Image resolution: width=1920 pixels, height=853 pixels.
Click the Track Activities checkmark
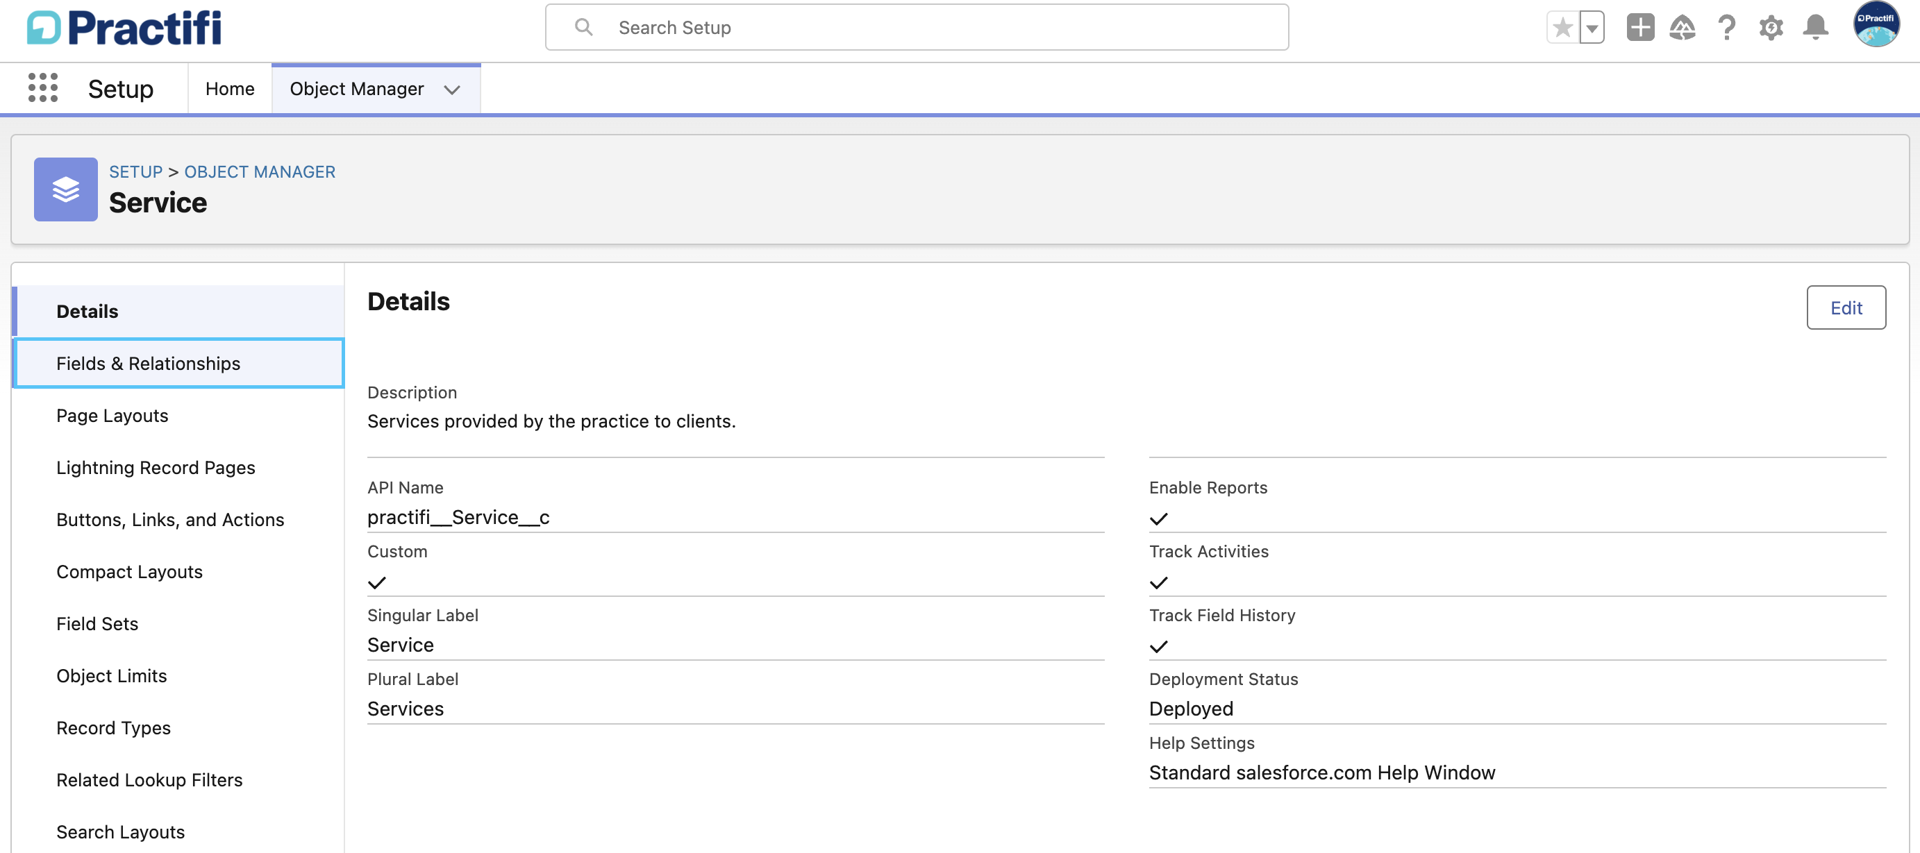pyautogui.click(x=1158, y=583)
